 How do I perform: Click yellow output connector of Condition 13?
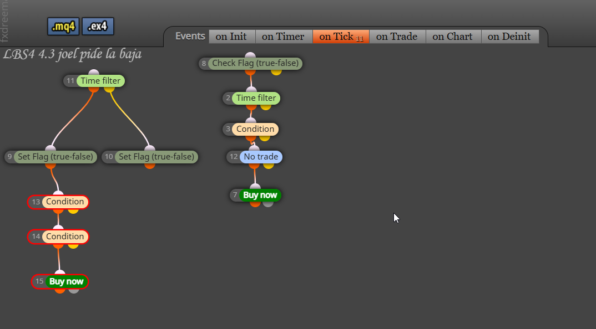pos(73,210)
